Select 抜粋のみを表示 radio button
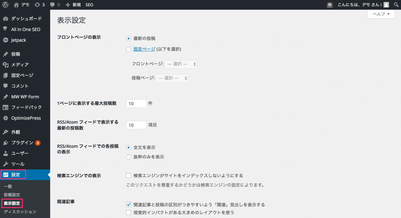 pyautogui.click(x=128, y=157)
